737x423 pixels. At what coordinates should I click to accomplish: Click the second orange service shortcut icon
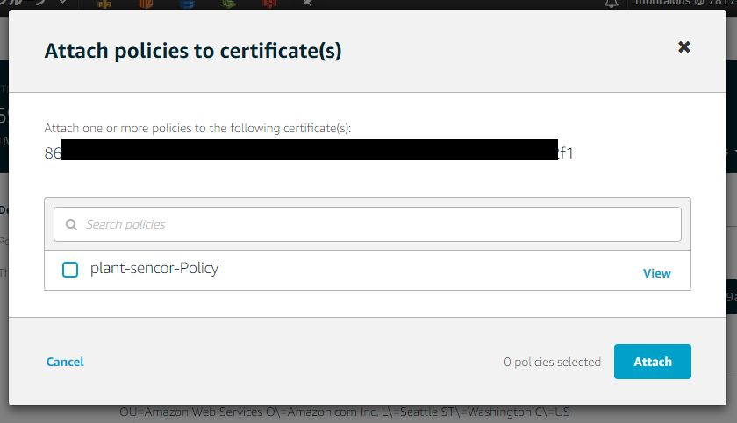[x=145, y=4]
